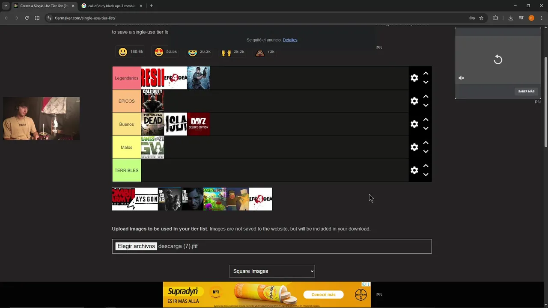Move Malos row up with its arrow
This screenshot has height=308, width=548.
426,143
